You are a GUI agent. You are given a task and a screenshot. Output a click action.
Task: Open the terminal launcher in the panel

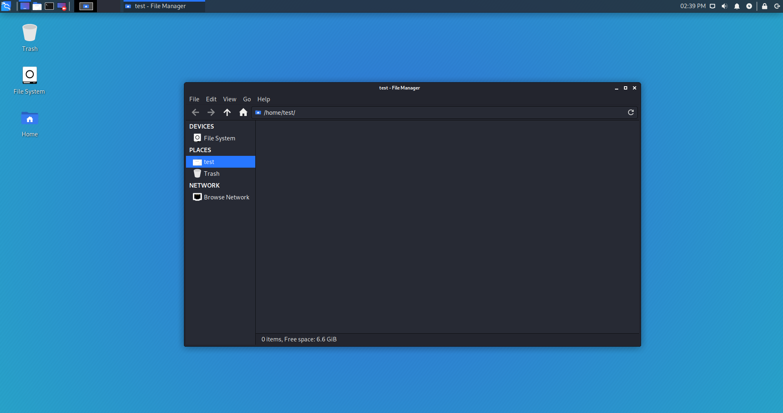tap(49, 6)
